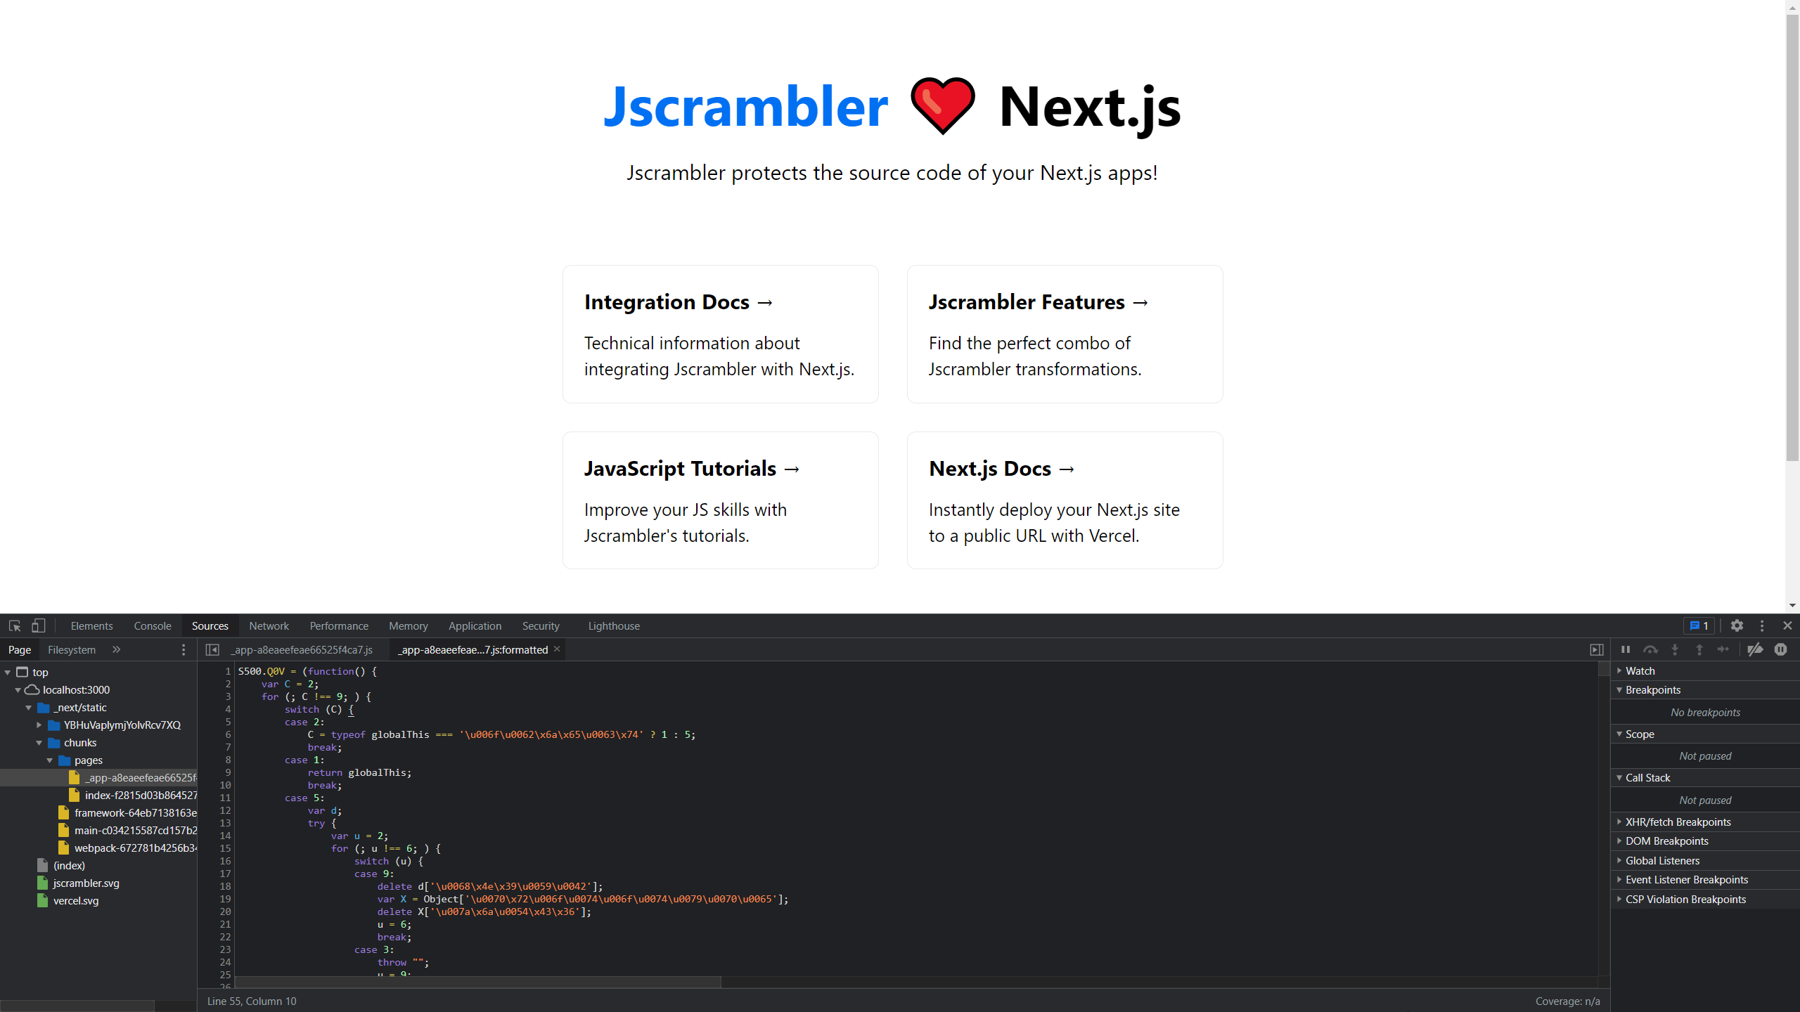Screen dimensions: 1800x1012
Task: Collapse the Call Stack section
Action: (x=1705, y=777)
